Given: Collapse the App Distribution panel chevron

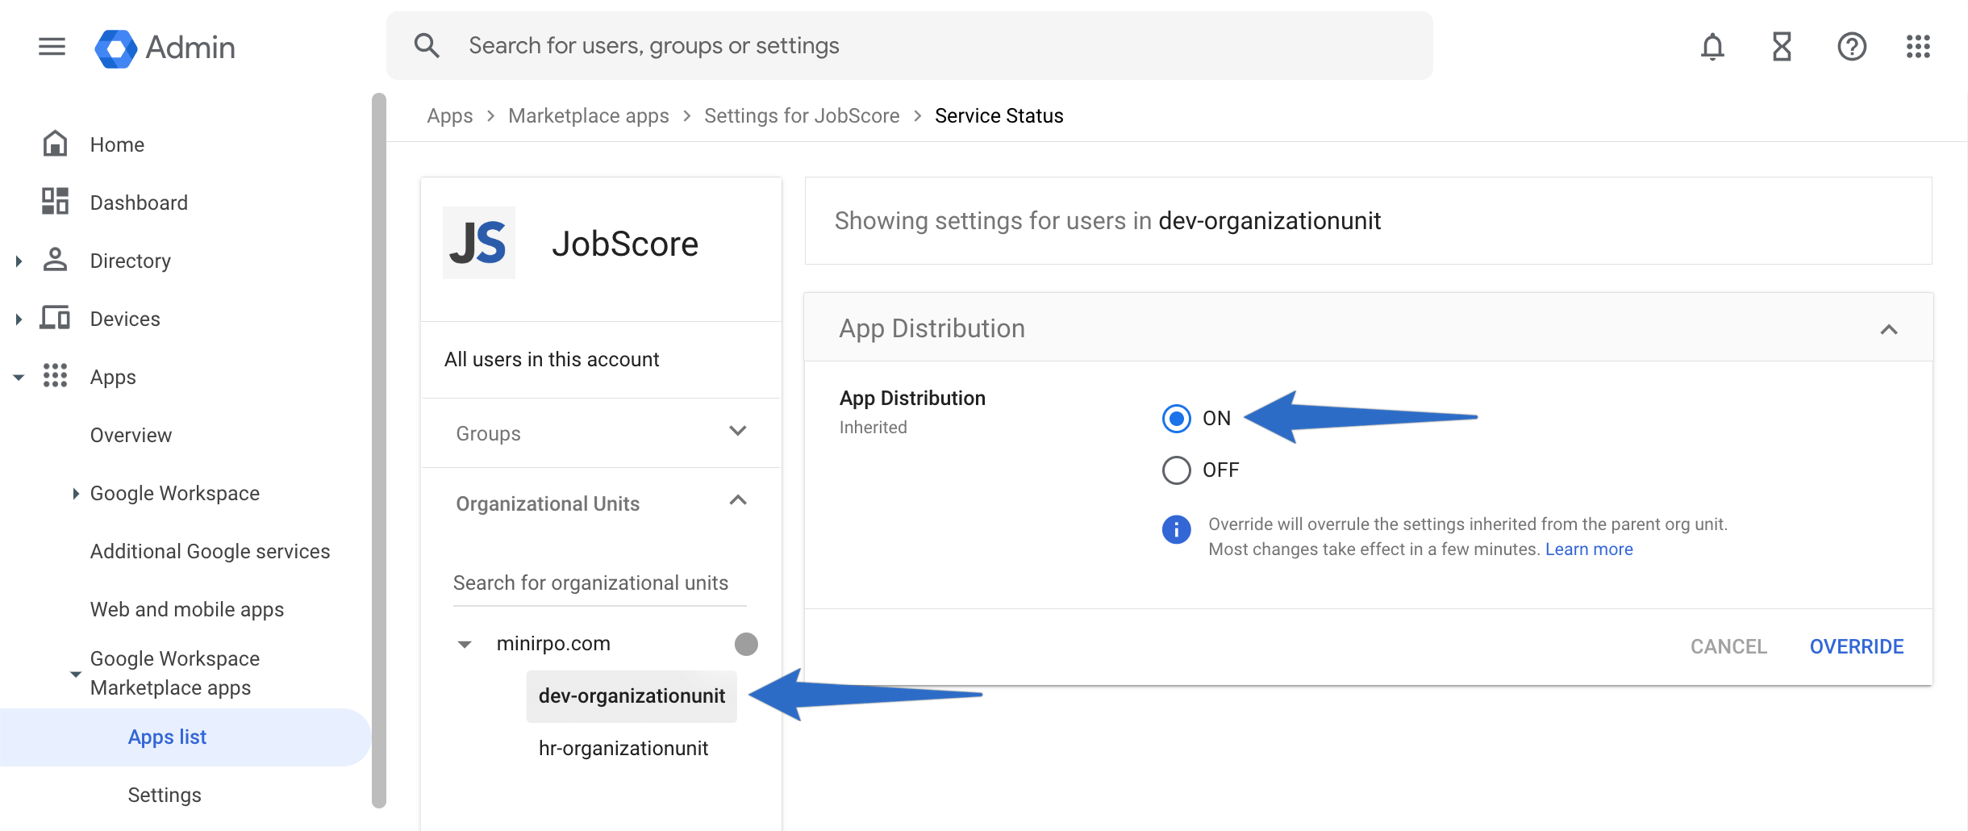Looking at the screenshot, I should coord(1888,329).
